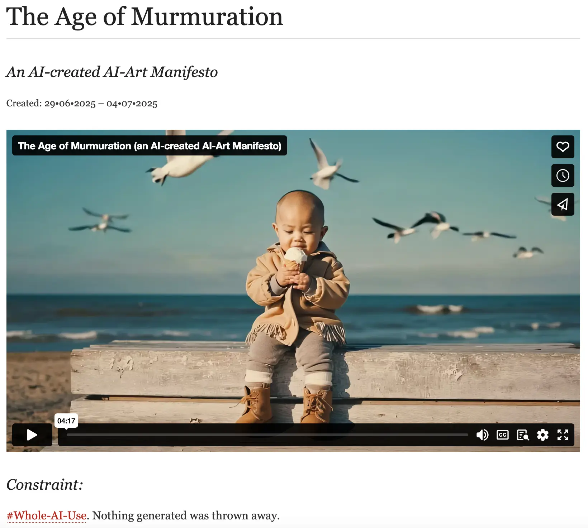Click the page heading The Age of Murmuration

point(145,16)
